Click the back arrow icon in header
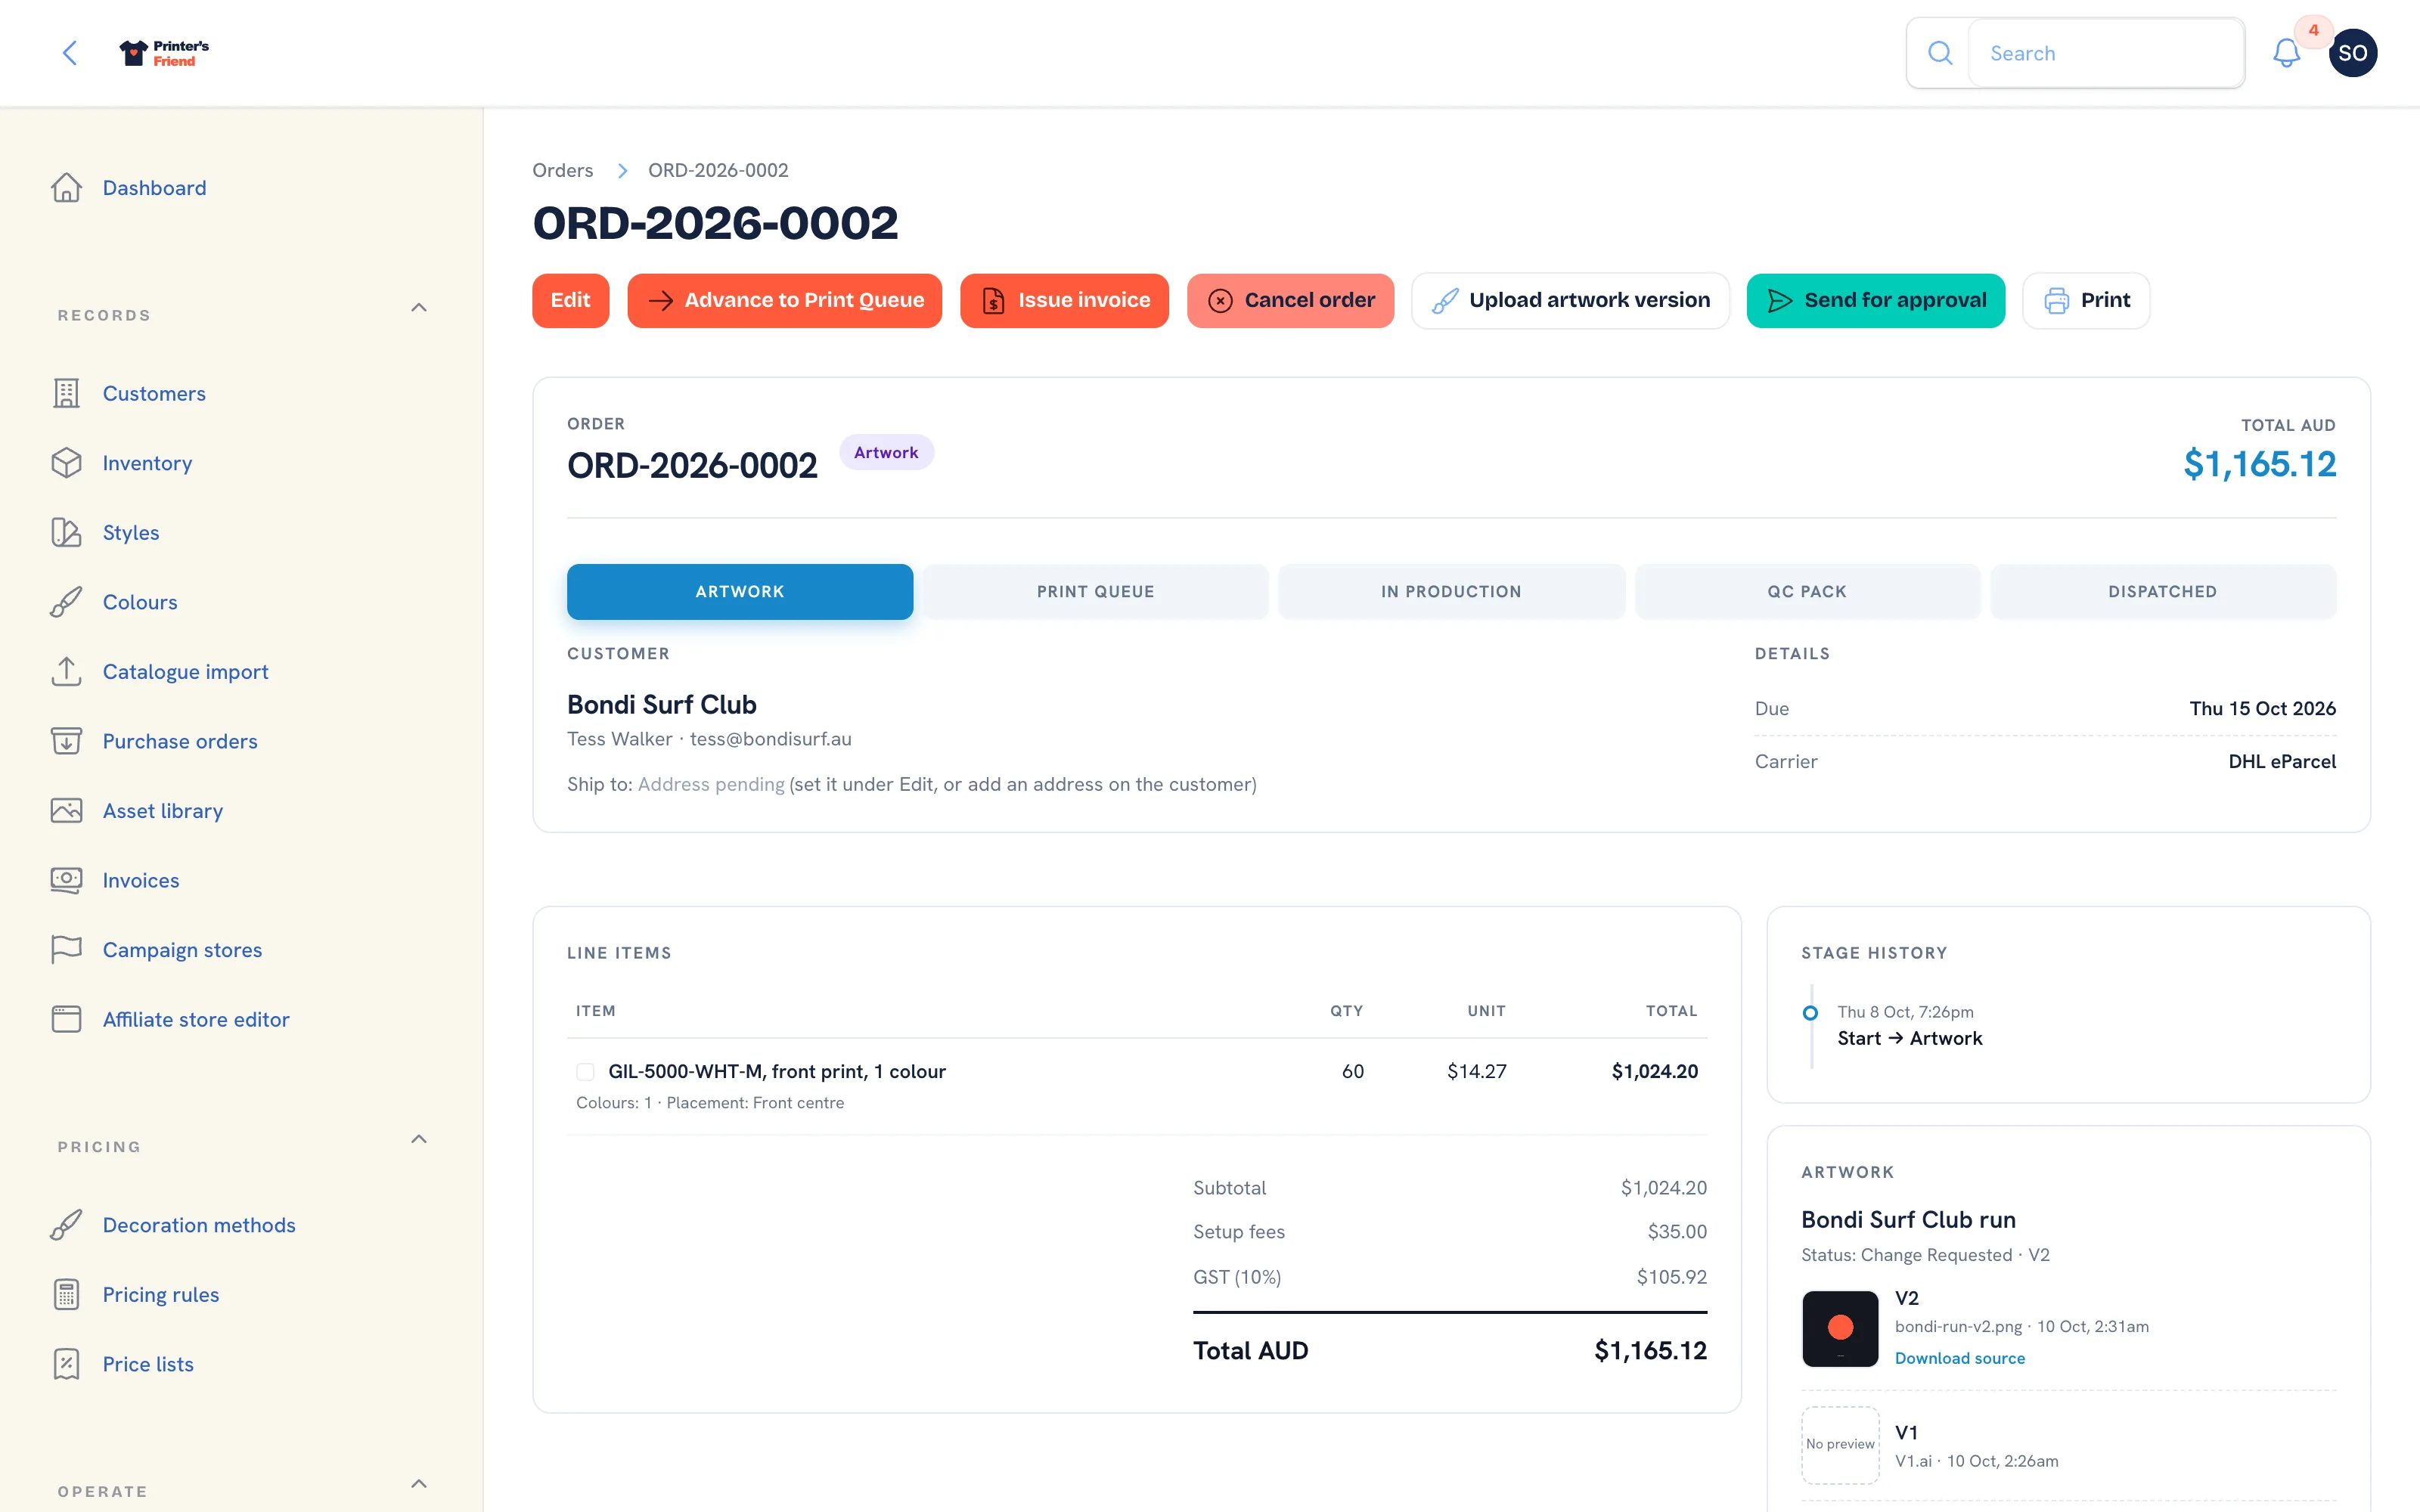The image size is (2420, 1512). (x=70, y=53)
